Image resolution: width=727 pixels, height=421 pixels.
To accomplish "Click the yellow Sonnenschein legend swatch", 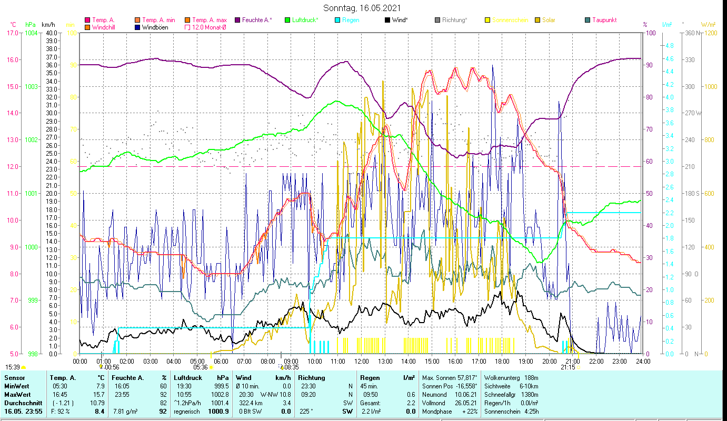I will pyautogui.click(x=487, y=21).
